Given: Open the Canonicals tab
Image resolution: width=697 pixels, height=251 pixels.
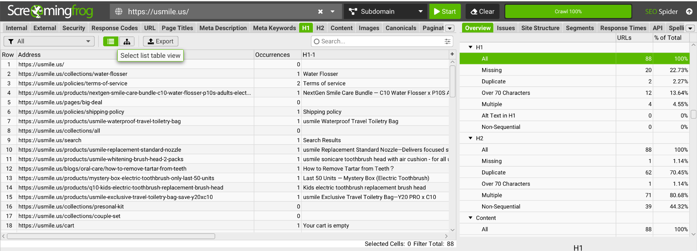Looking at the screenshot, I should tap(401, 28).
